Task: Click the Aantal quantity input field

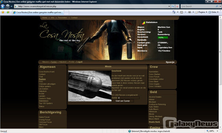Action: click(x=128, y=98)
